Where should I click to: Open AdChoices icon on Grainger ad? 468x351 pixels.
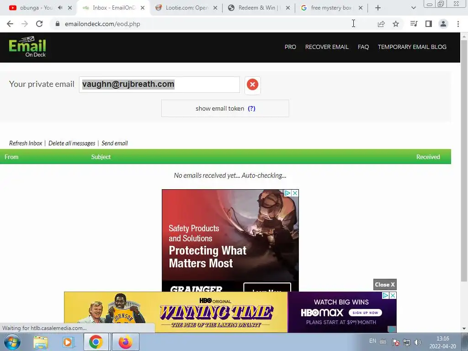click(288, 193)
